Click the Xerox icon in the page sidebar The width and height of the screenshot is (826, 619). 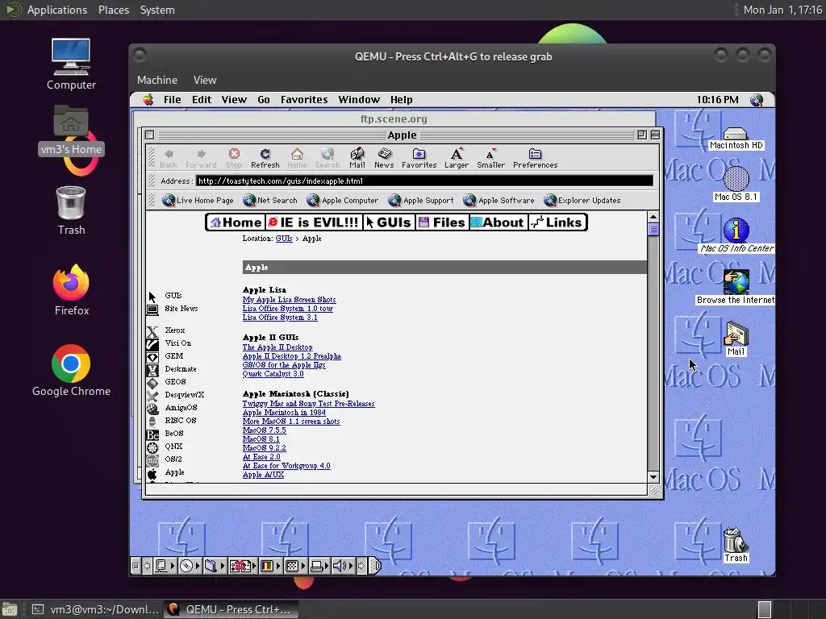pyautogui.click(x=152, y=331)
